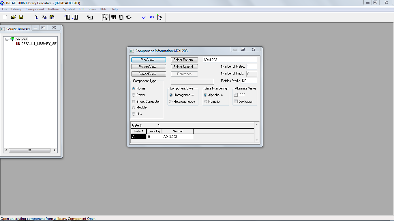The image size is (394, 221).
Task: Open the Symbol View gate icon
Action: tap(129, 17)
